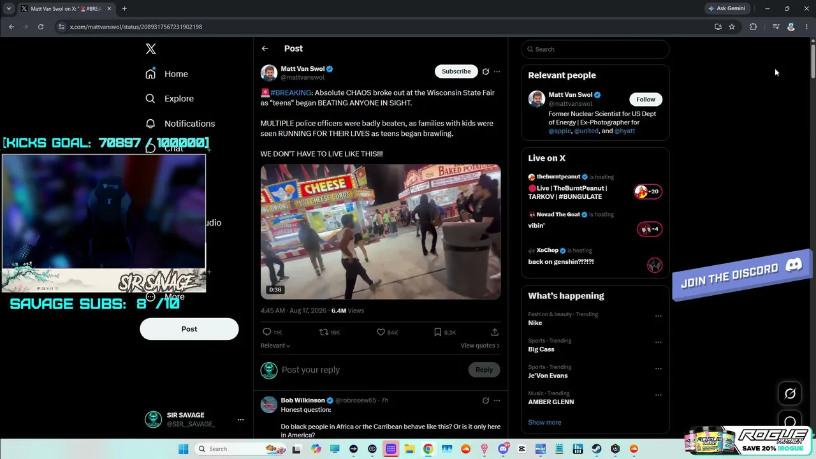Click the @mattvanswol handle on the post
This screenshot has height=459, width=816.
click(303, 78)
